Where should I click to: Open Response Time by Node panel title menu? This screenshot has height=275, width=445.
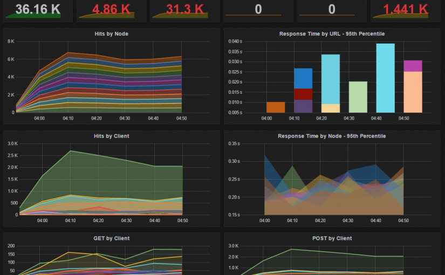[332, 136]
